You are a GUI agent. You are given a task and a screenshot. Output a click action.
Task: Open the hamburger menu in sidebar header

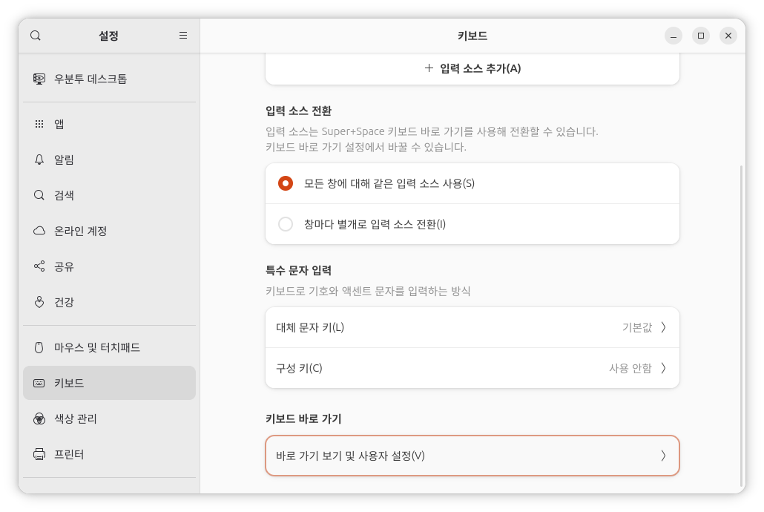(x=183, y=36)
